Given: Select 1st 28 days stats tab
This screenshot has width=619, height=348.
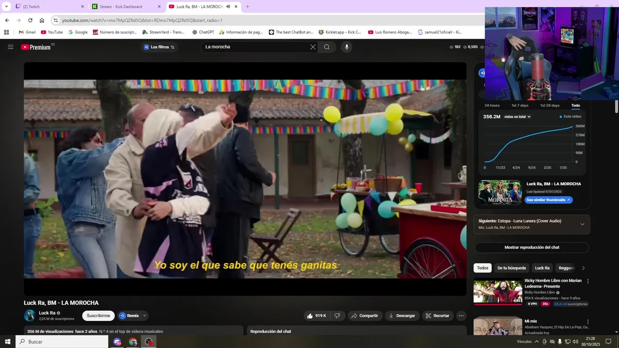Looking at the screenshot, I should point(550,105).
